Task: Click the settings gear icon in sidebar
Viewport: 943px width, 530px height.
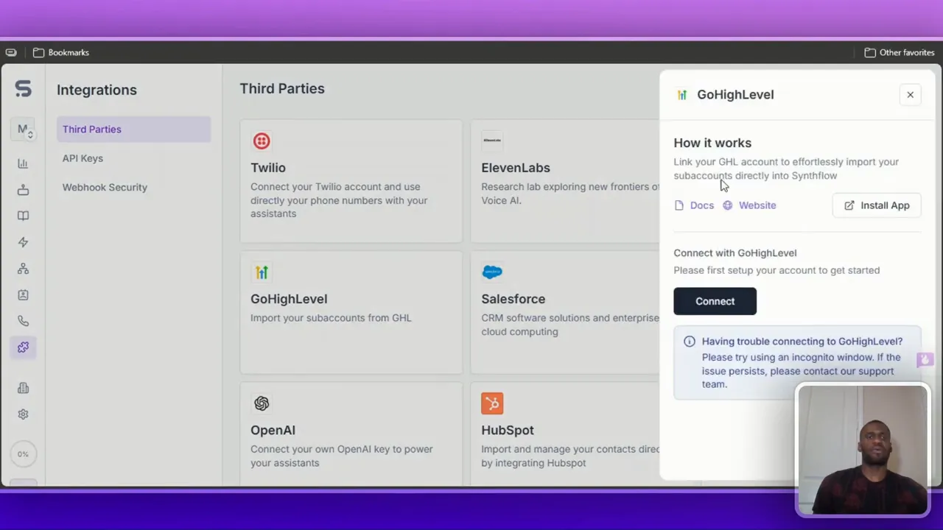Action: tap(23, 414)
